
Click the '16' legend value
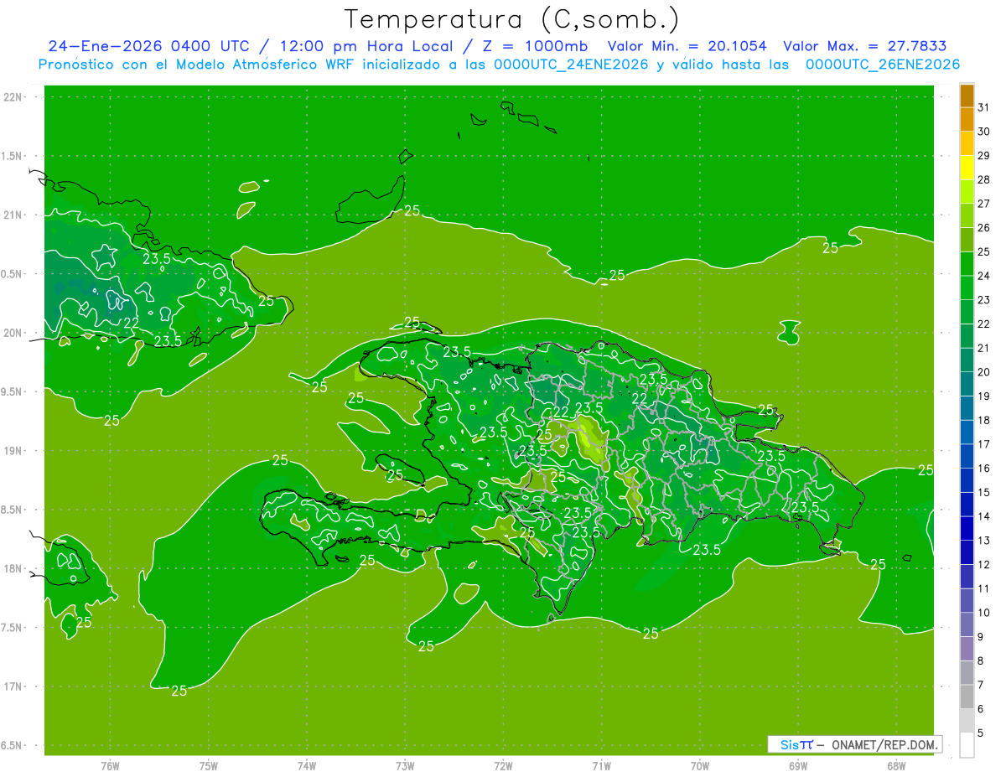pyautogui.click(x=983, y=469)
